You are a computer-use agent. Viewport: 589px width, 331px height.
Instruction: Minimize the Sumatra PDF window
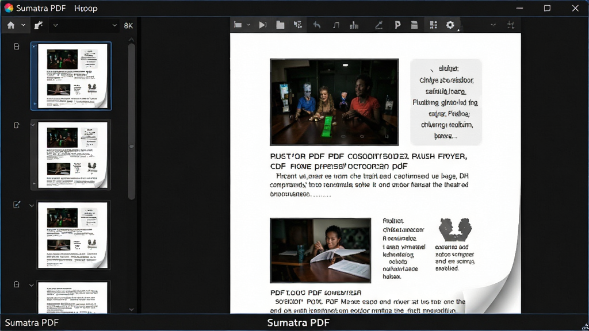click(519, 8)
